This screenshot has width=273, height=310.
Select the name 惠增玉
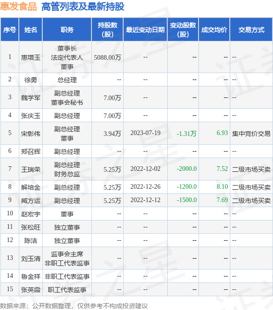coord(31,57)
